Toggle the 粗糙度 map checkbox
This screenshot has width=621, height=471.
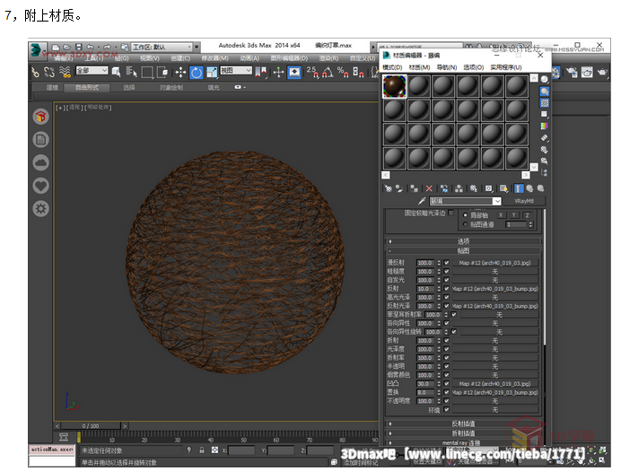click(x=446, y=272)
